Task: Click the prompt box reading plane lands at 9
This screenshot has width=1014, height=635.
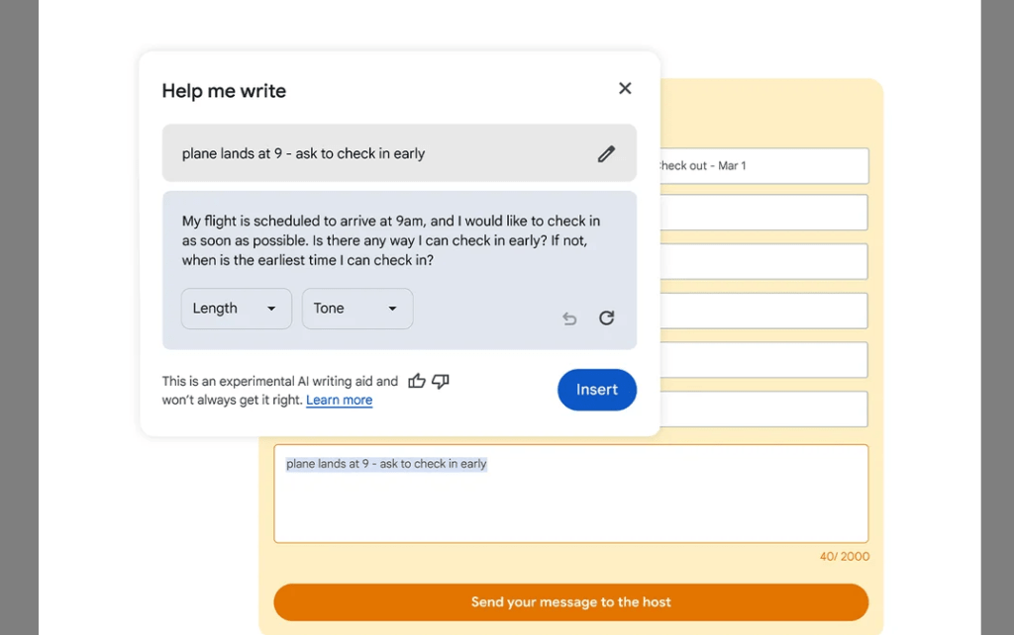Action: 399,153
